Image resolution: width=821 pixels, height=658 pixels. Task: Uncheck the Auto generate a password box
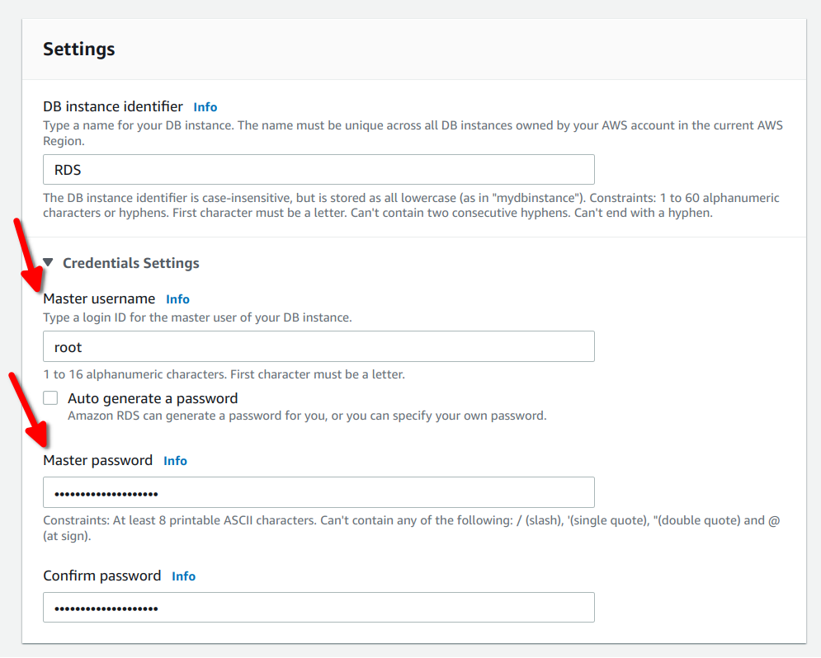[x=50, y=397]
